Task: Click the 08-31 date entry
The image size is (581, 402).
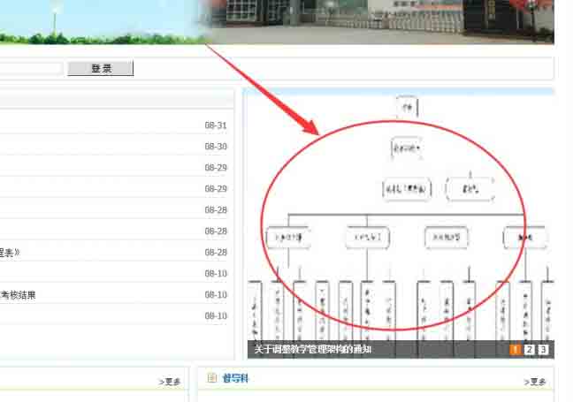Action: pos(216,125)
